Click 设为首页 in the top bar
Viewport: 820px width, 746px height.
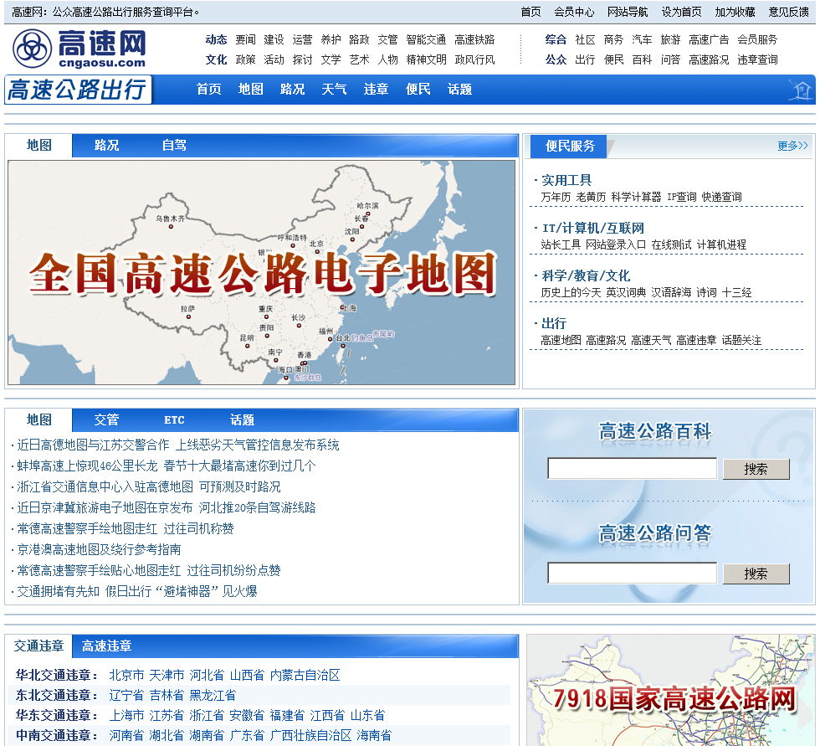681,12
